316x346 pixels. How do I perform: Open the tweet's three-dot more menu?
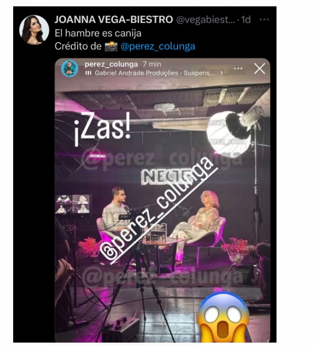click(x=264, y=19)
